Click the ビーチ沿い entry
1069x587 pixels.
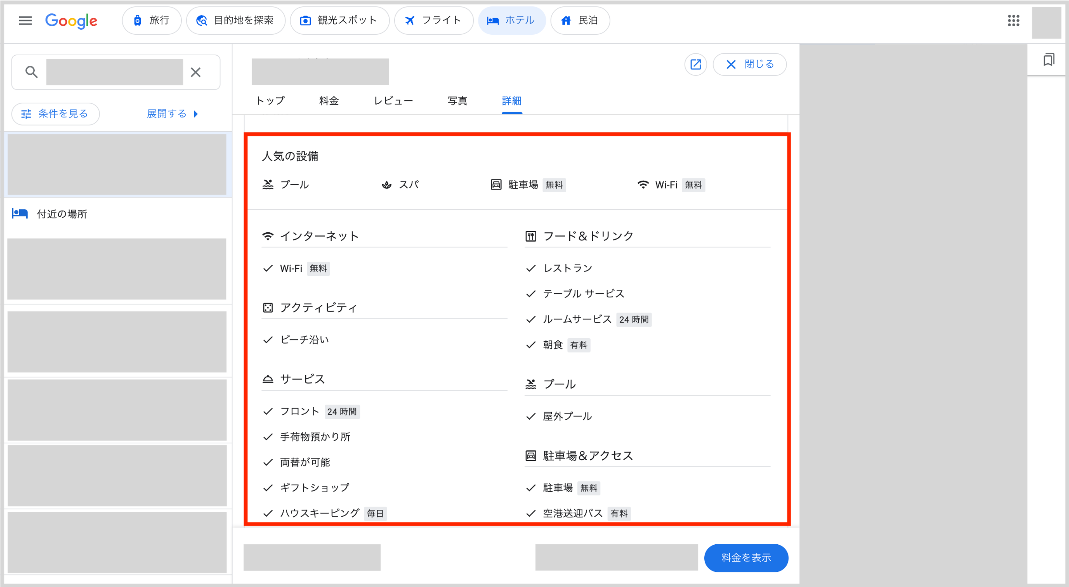click(x=296, y=340)
